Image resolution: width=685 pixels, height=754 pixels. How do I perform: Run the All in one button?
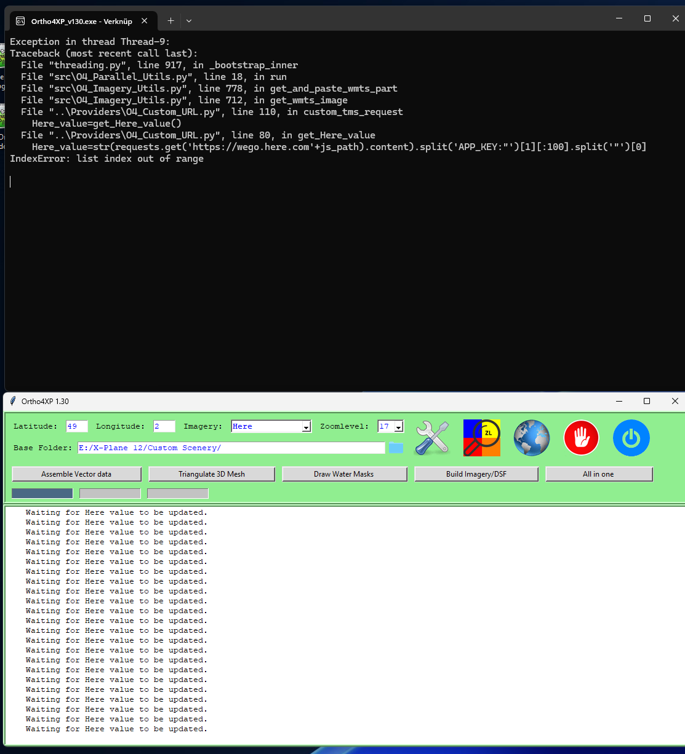598,474
